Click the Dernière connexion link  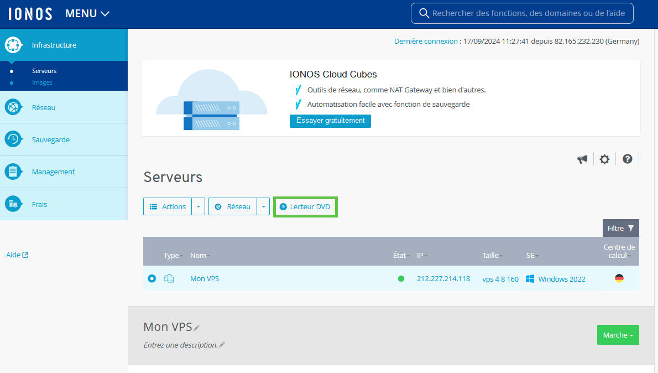[x=426, y=41]
